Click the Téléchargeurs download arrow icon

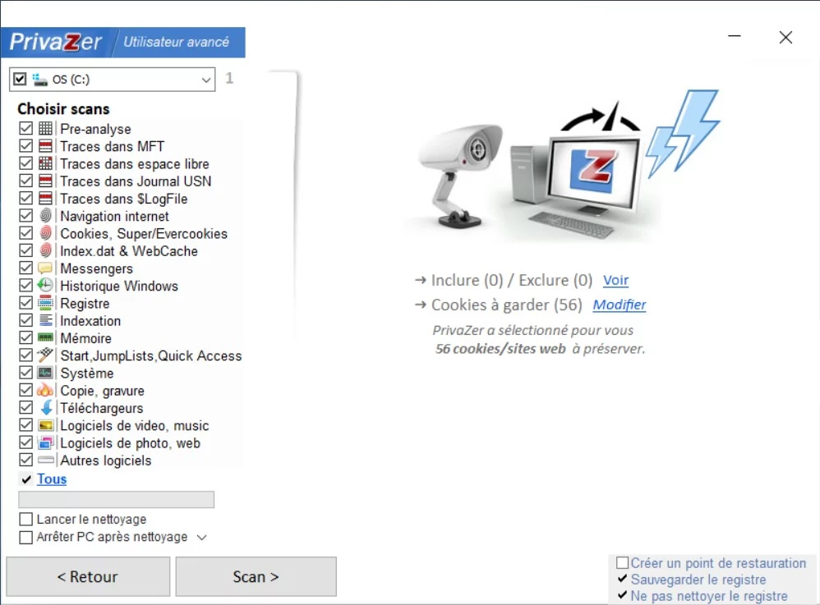46,407
